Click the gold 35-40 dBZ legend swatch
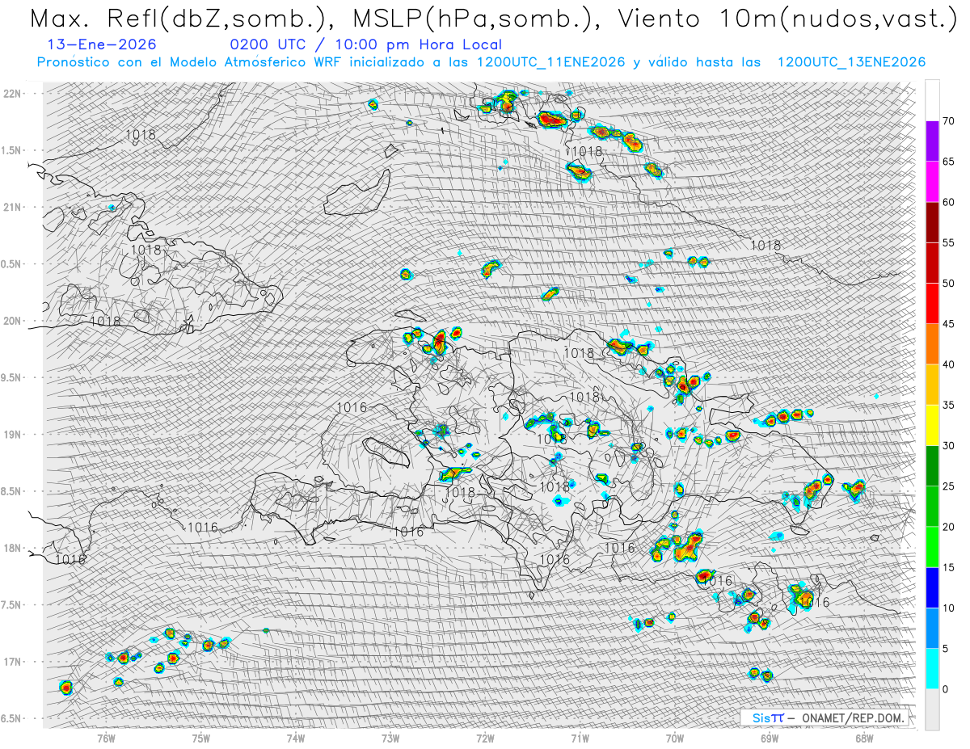The width and height of the screenshot is (970, 749). 932,385
